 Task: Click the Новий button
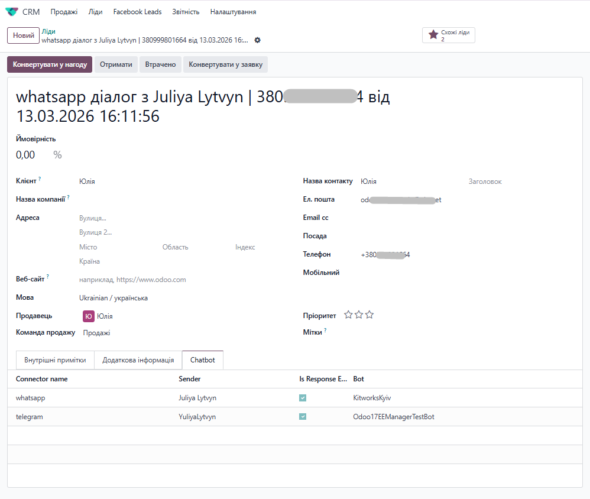point(24,35)
